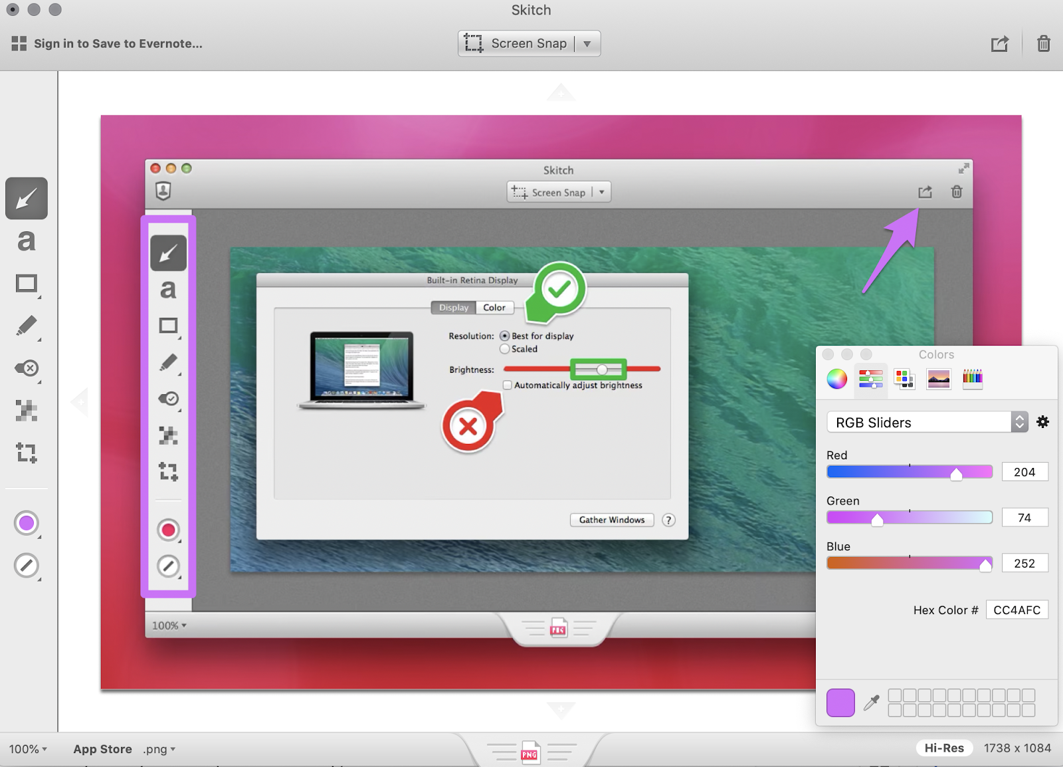Open the line width tool in the left sidebar
The width and height of the screenshot is (1063, 767).
(x=27, y=566)
